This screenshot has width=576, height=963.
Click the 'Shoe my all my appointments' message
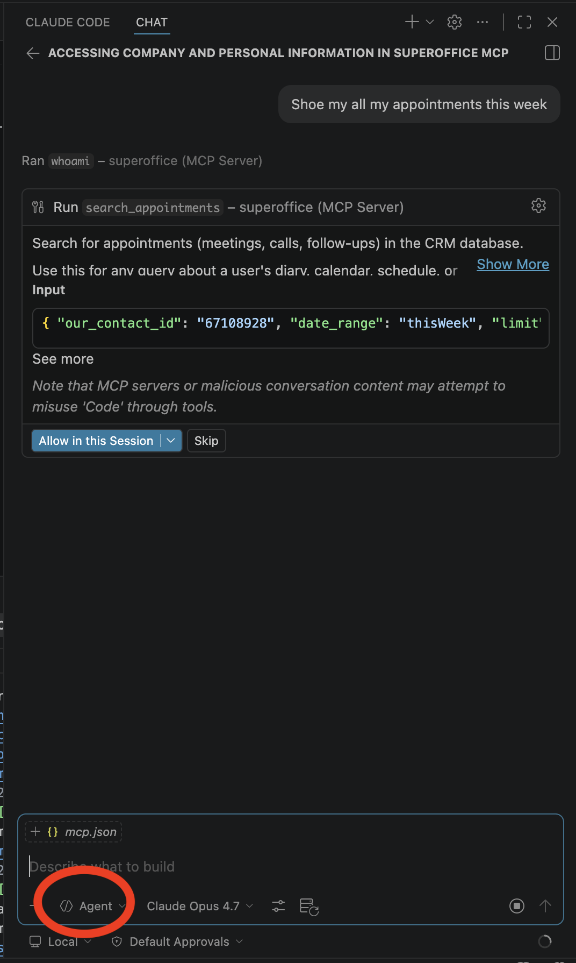pos(419,104)
